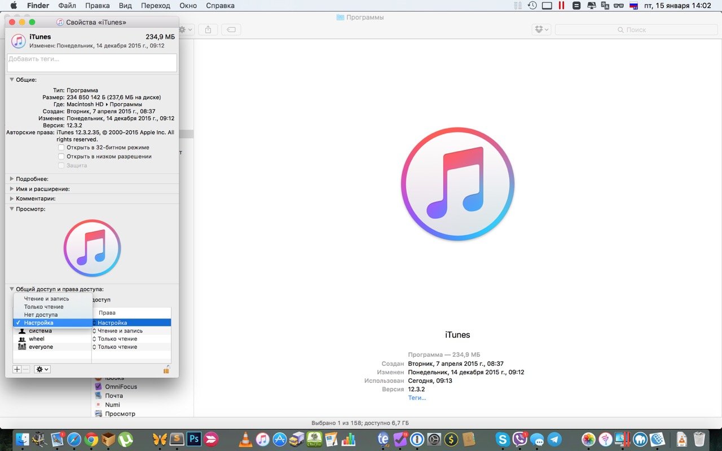Viewport: 722px width, 451px height.
Task: Select the 'wheel' group row
Action: click(x=52, y=339)
